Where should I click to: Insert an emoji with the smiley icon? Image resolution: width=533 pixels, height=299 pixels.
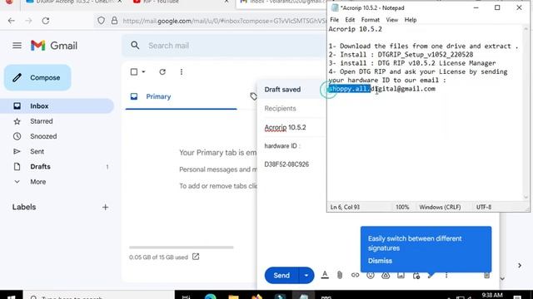pos(371,275)
